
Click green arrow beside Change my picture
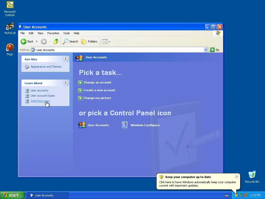[x=80, y=98]
